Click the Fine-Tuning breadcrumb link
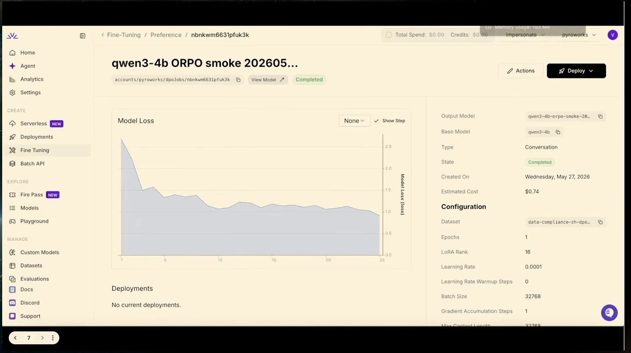The width and height of the screenshot is (631, 353). pos(124,35)
